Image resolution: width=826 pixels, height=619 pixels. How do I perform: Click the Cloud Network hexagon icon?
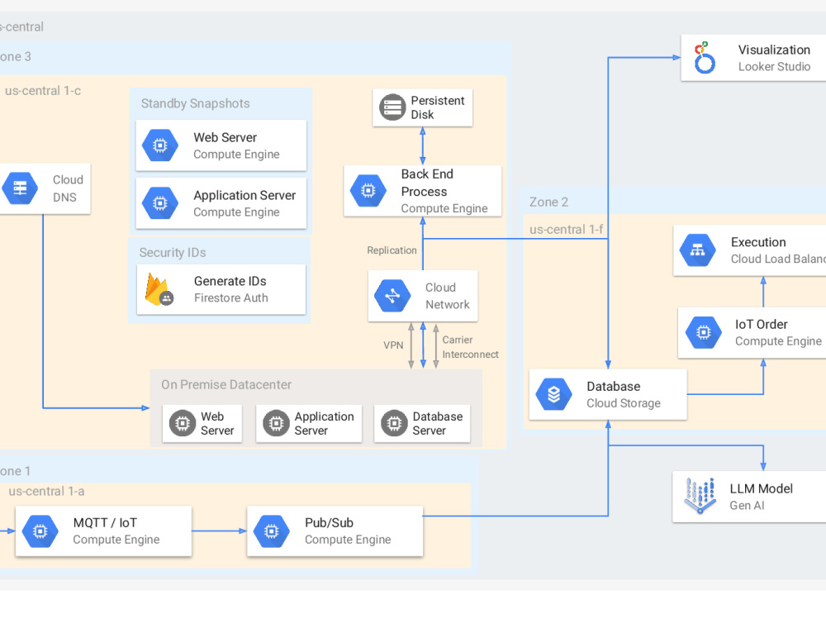tap(392, 296)
